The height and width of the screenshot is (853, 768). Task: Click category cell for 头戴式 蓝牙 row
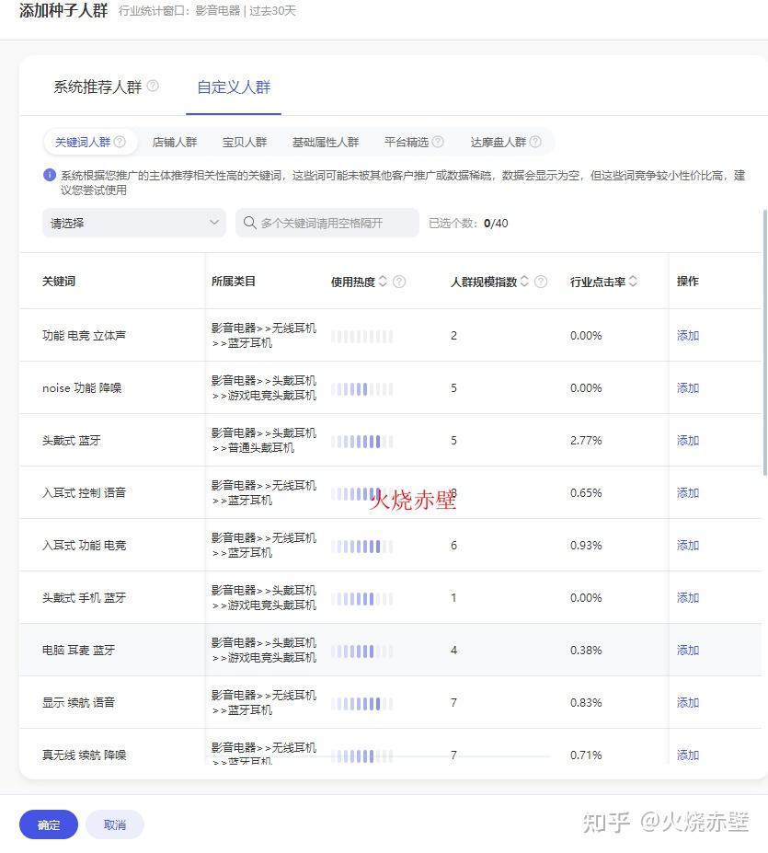tap(264, 440)
